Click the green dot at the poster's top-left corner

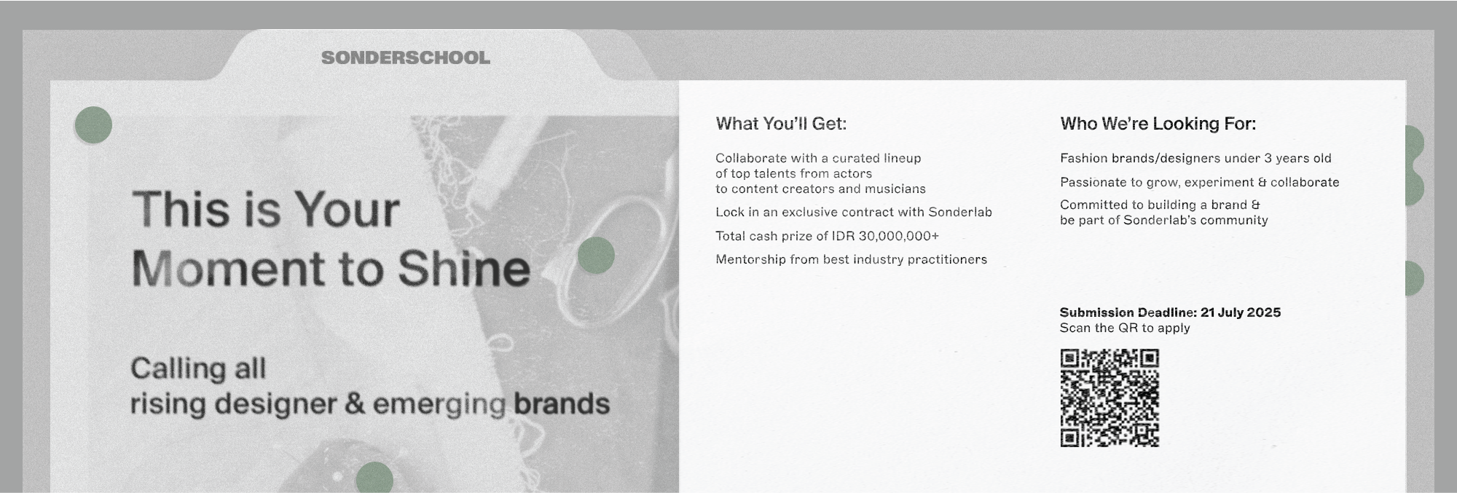[93, 125]
